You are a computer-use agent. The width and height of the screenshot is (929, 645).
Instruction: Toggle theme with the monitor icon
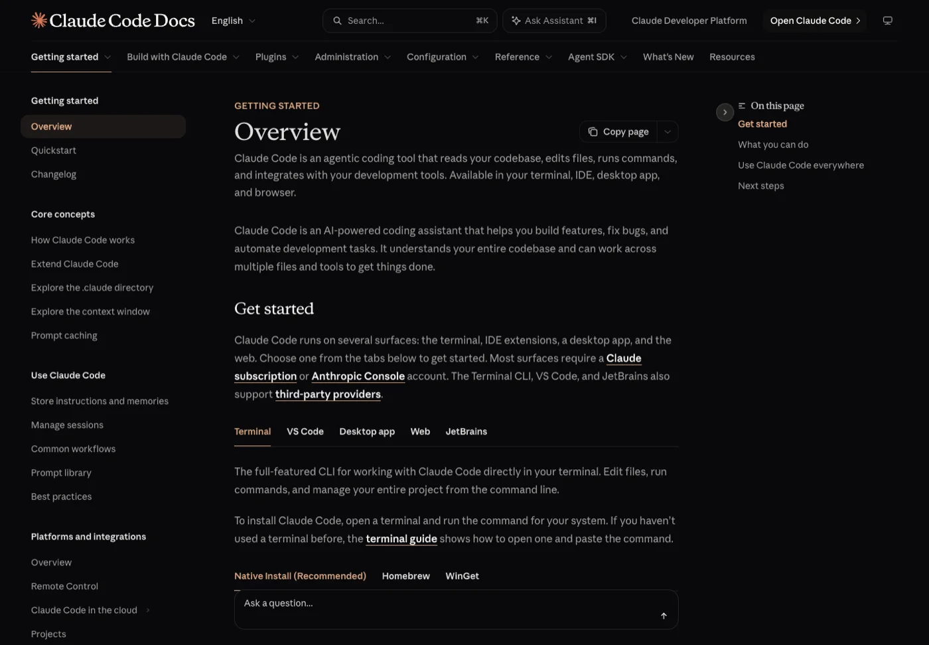tap(887, 21)
